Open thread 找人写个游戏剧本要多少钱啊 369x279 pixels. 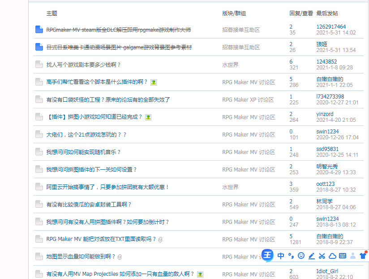click(83, 64)
